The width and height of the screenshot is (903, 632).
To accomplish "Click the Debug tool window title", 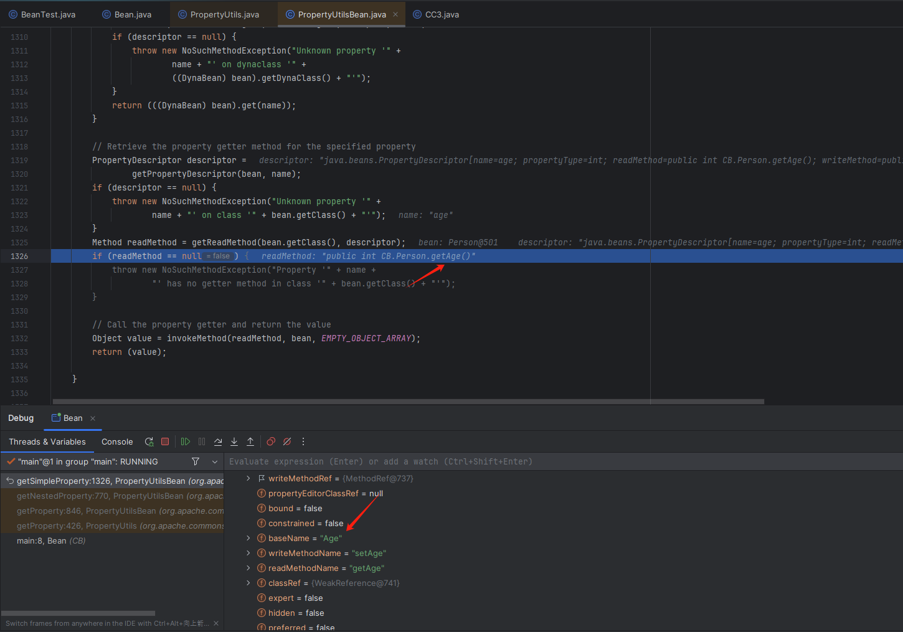I will tap(21, 418).
